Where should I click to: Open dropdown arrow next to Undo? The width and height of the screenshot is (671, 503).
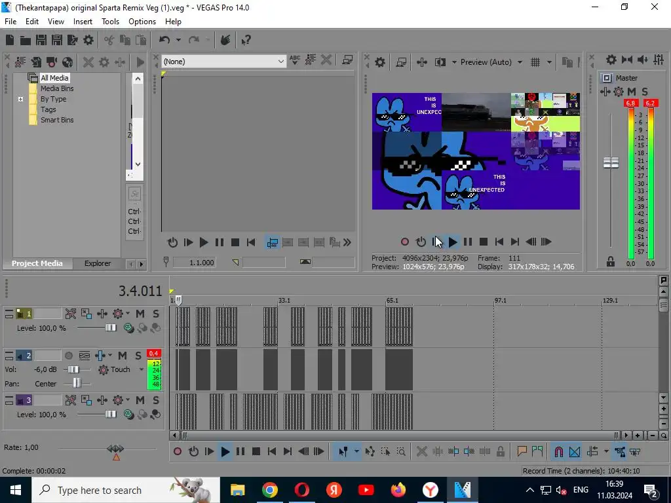point(178,40)
